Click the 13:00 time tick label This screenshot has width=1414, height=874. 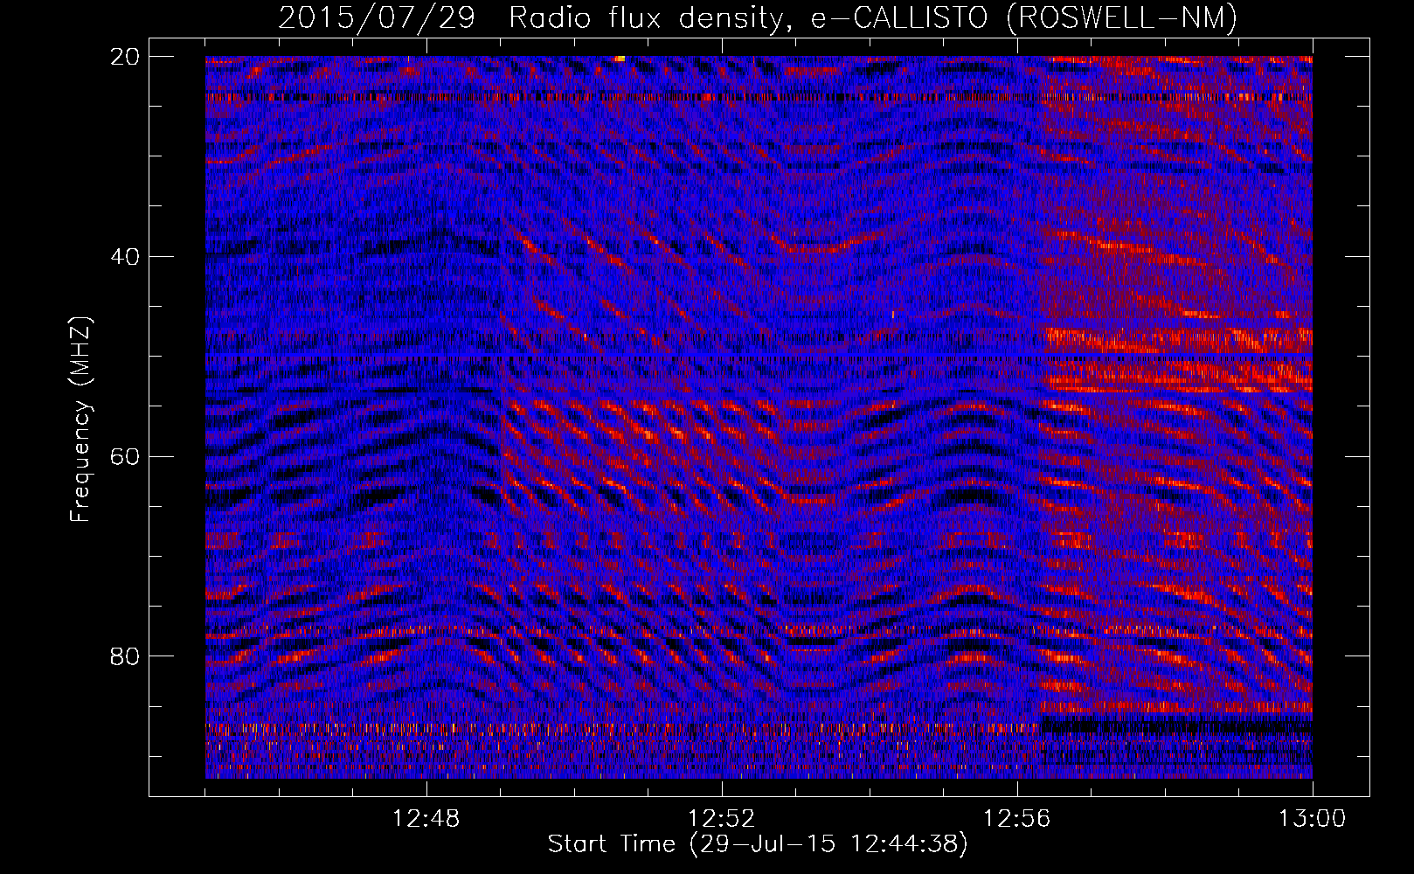pyautogui.click(x=1313, y=819)
